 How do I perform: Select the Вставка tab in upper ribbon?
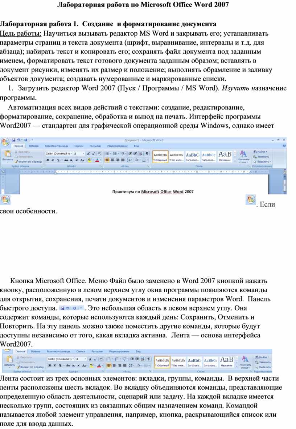[34, 146]
